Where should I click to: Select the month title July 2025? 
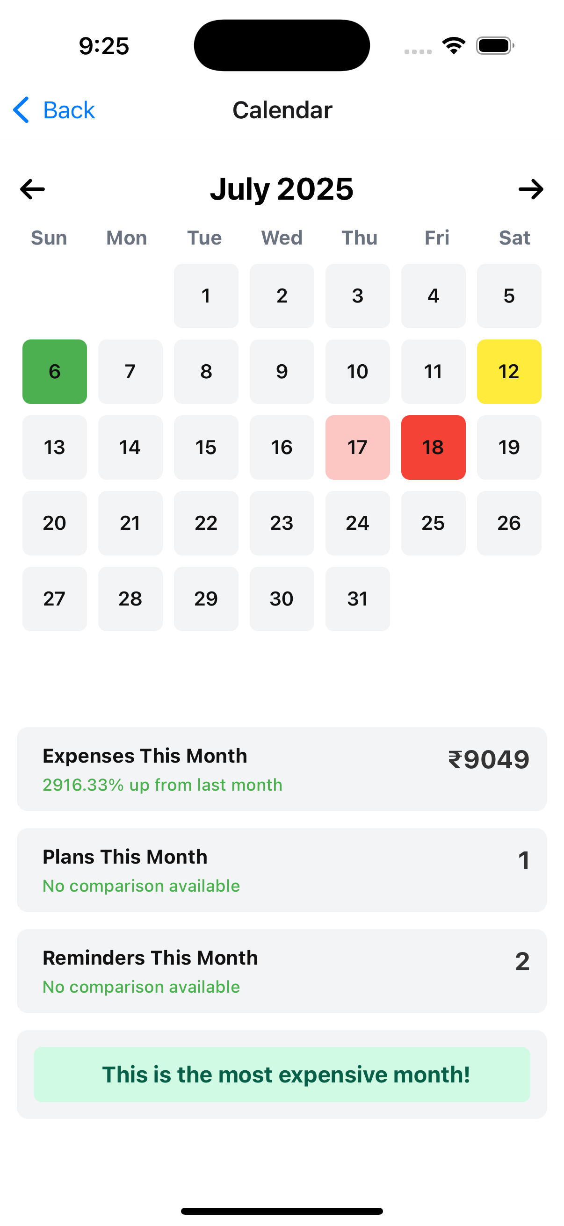[282, 189]
